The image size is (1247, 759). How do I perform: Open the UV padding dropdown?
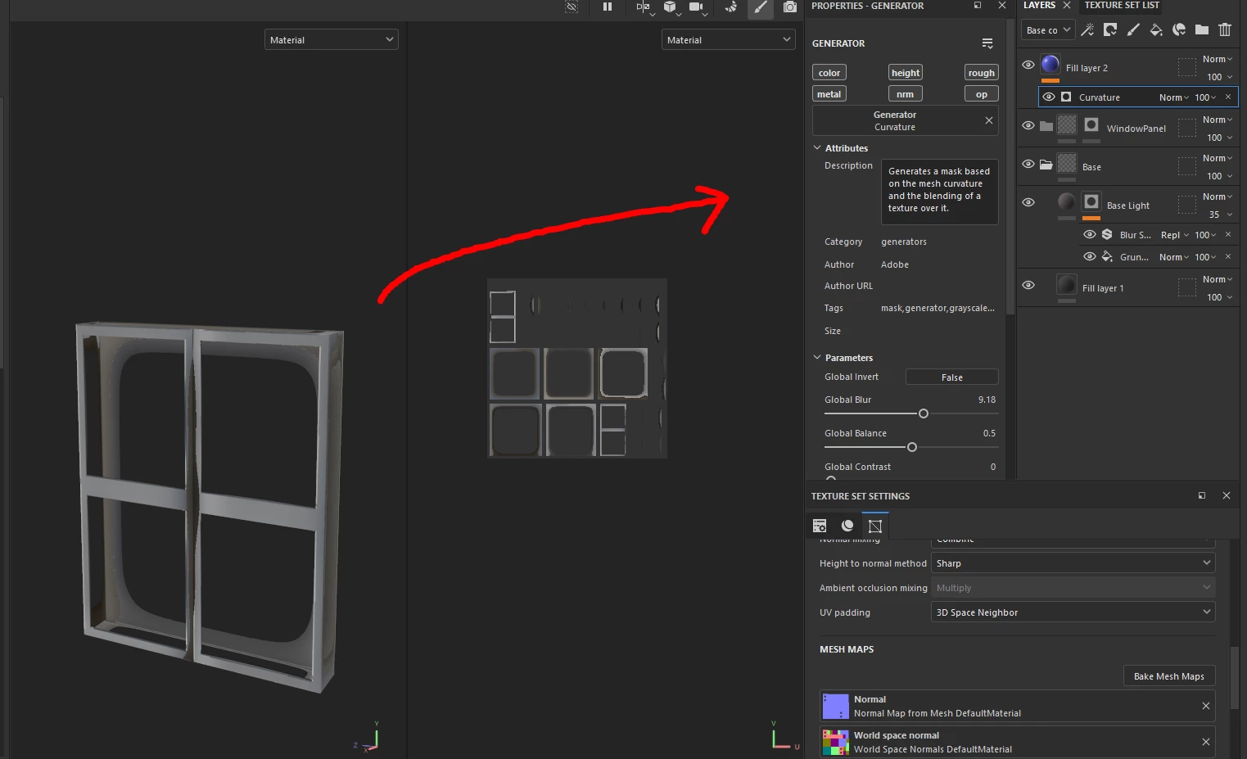[x=1073, y=612]
